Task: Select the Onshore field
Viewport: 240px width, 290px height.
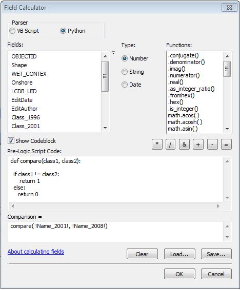Action: tap(22, 82)
